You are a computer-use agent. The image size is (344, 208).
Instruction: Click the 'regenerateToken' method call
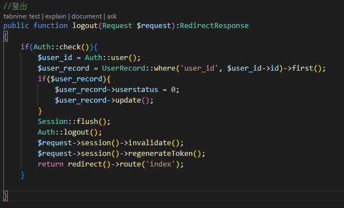point(161,154)
